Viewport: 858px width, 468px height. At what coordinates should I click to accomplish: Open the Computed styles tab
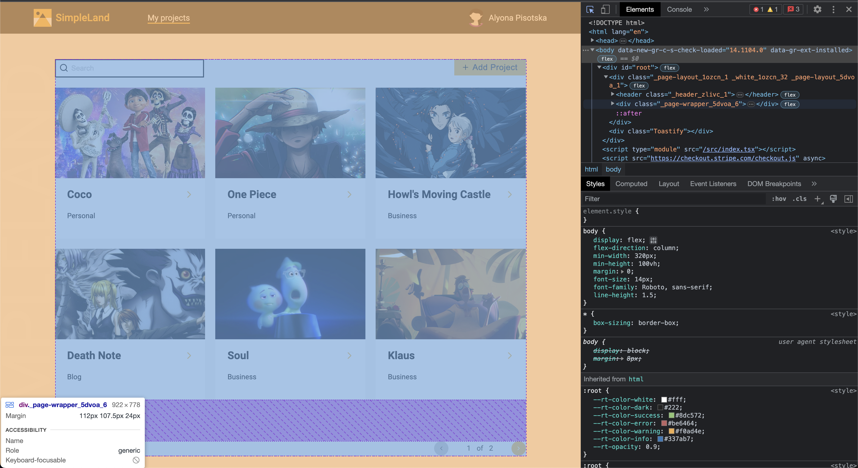(631, 184)
